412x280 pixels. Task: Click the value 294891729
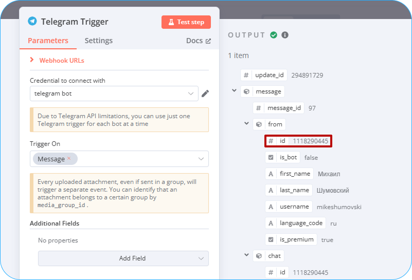click(x=307, y=76)
